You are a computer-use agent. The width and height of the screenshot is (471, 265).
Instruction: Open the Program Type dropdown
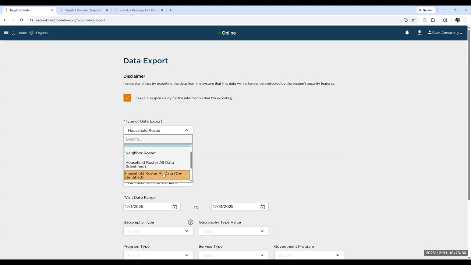tap(158, 255)
